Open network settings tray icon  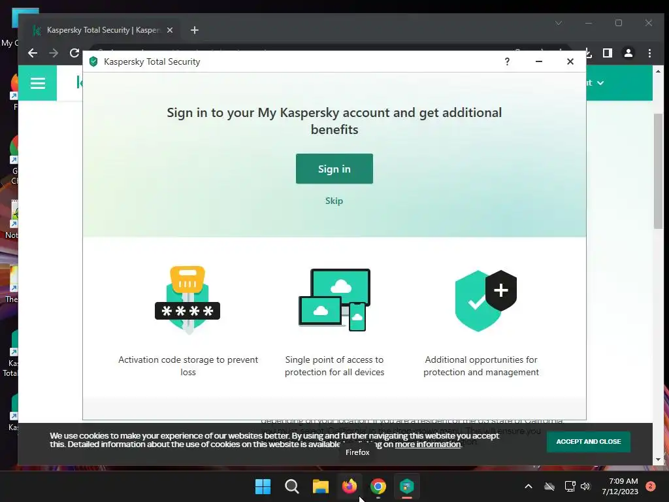tap(570, 486)
